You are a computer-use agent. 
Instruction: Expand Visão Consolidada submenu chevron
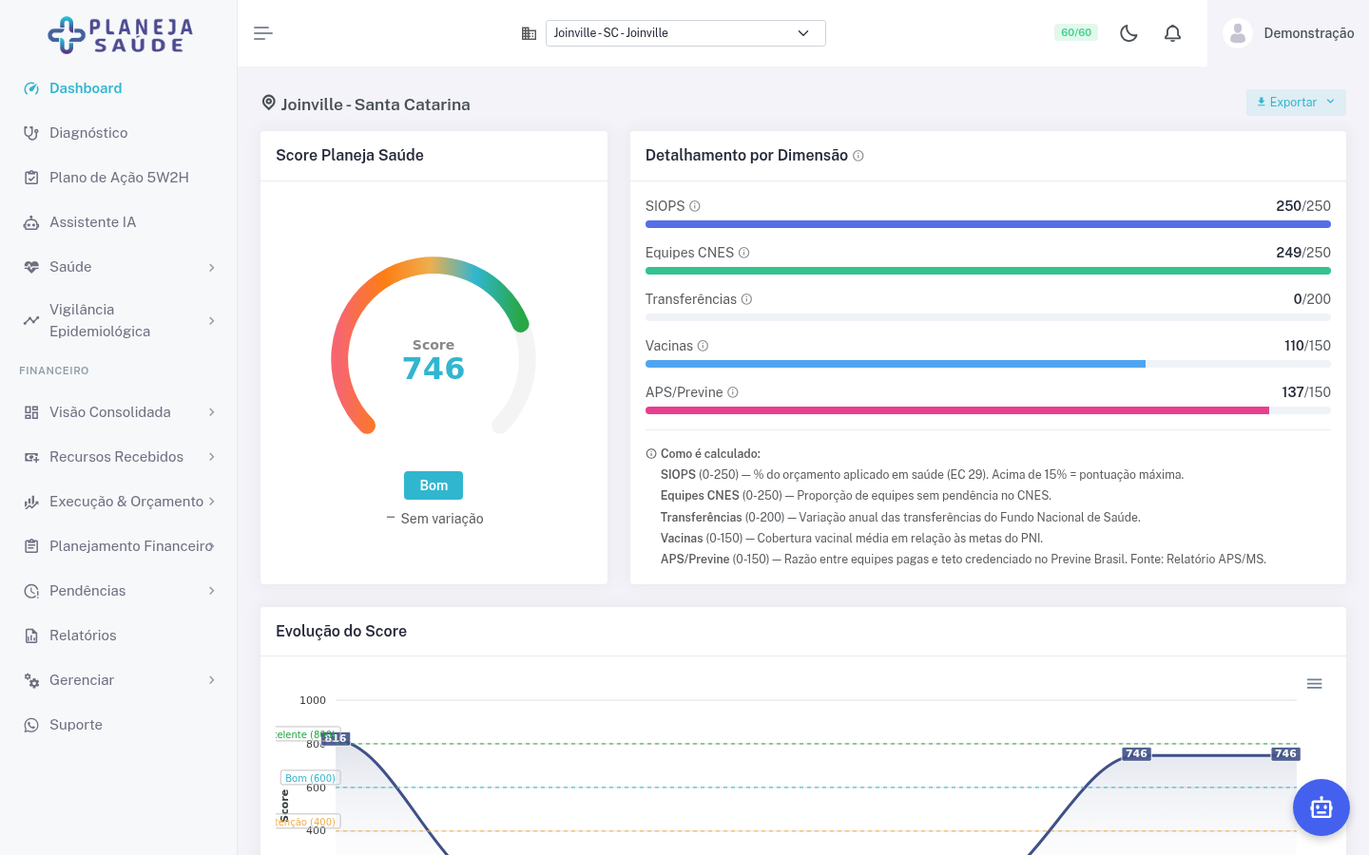pyautogui.click(x=211, y=412)
